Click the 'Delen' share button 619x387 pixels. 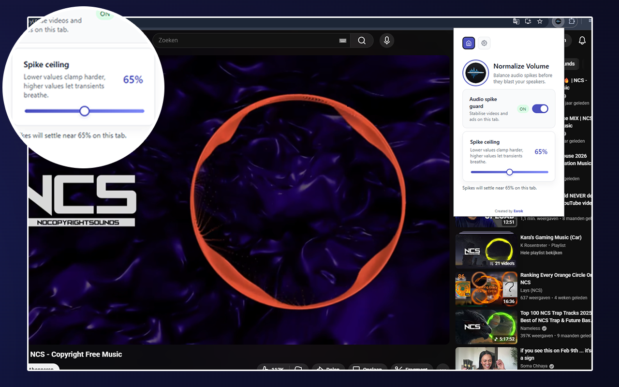point(328,369)
